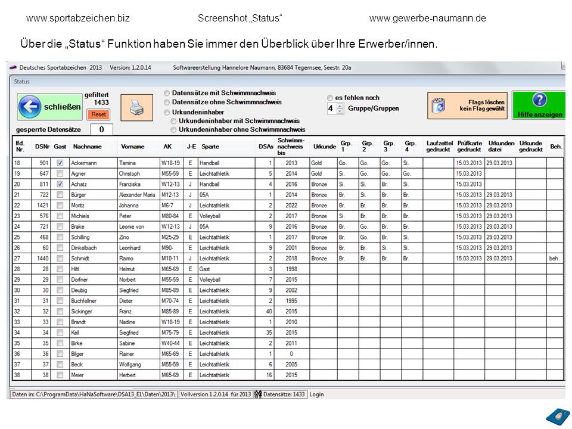Screen dimensions: 572x429
Task: Uncheck the Gast checkbox for Achatz
Action: [x=60, y=184]
